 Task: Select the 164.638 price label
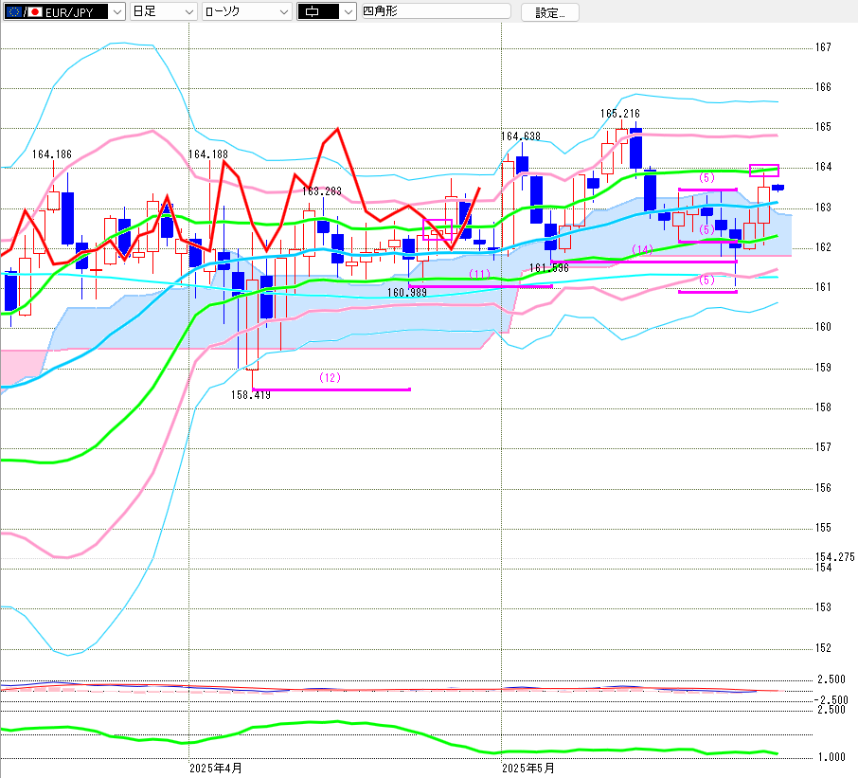[x=520, y=136]
